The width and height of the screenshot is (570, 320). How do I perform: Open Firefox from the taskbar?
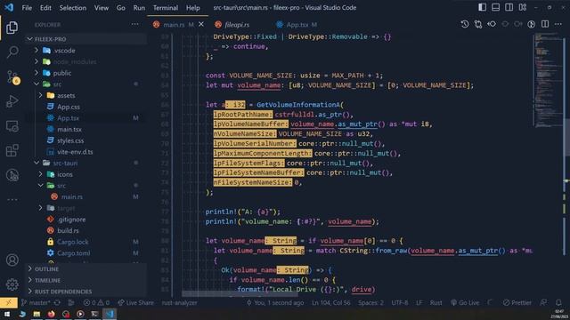[x=52, y=314]
